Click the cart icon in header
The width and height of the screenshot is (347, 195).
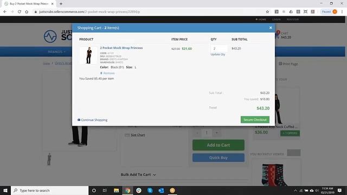(277, 35)
